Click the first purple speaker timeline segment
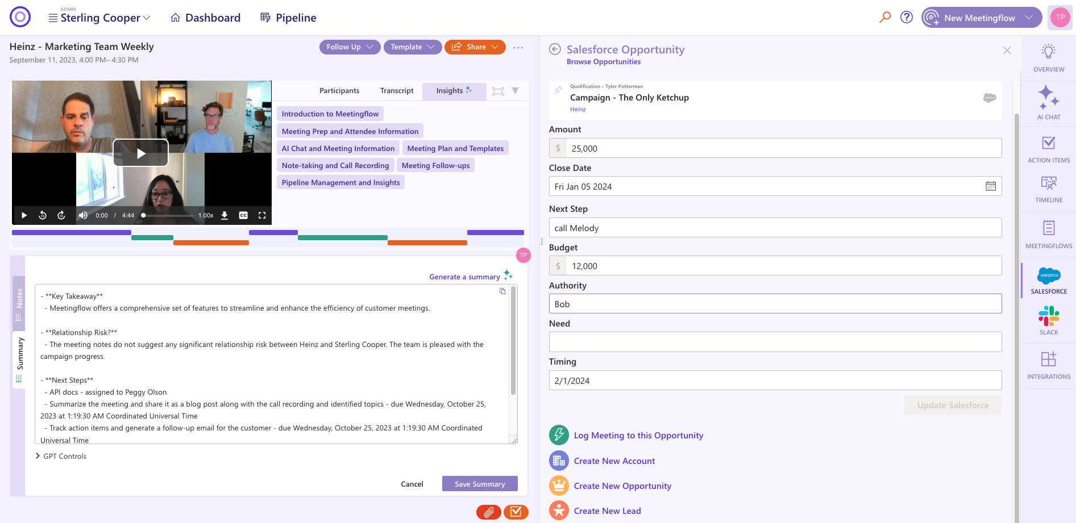This screenshot has width=1076, height=523. tap(72, 232)
